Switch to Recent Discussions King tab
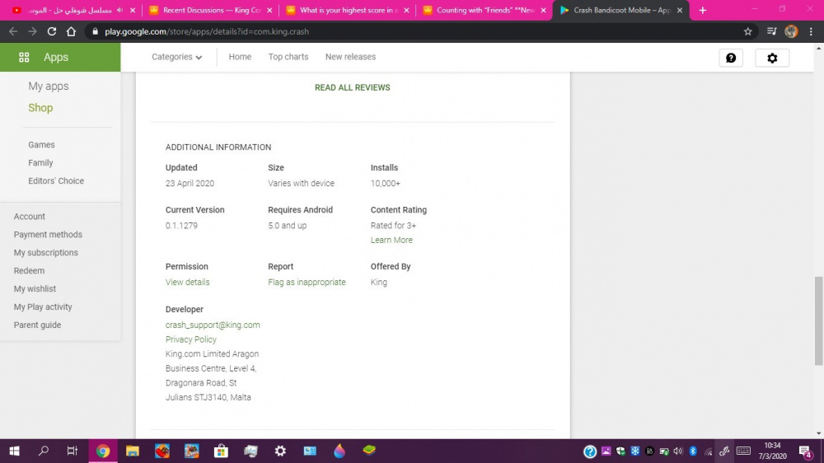Image resolution: width=824 pixels, height=463 pixels. tap(210, 10)
